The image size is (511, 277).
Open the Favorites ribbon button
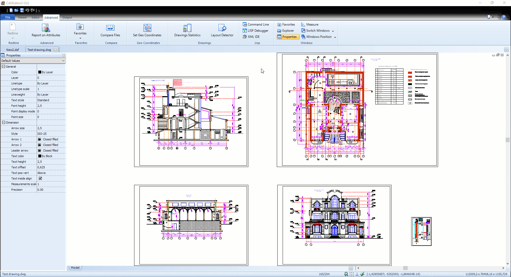coord(80,31)
